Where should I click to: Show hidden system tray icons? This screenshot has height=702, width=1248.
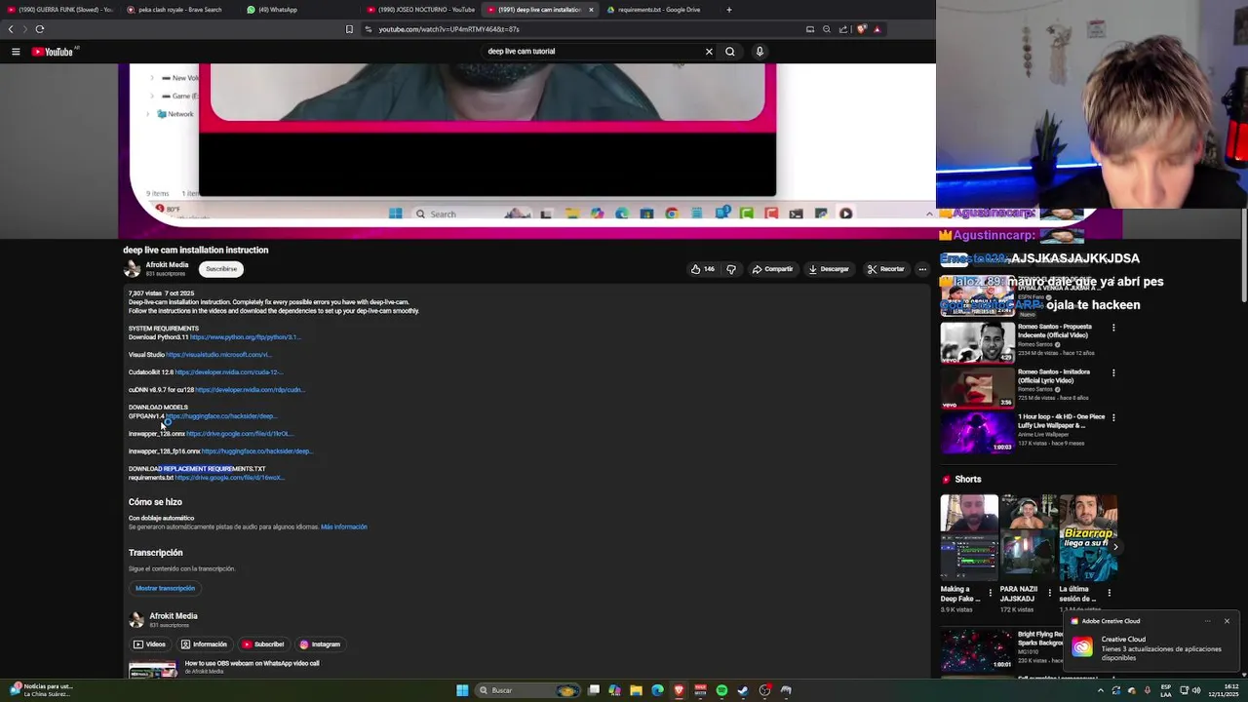click(1101, 690)
